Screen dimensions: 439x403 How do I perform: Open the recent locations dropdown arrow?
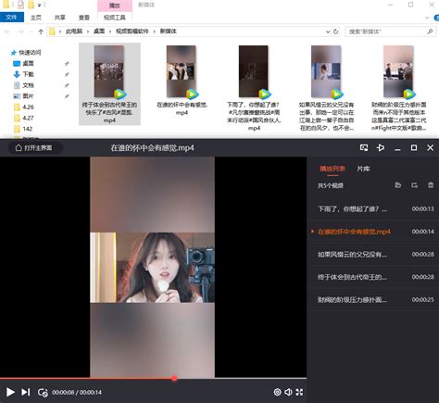pos(31,31)
